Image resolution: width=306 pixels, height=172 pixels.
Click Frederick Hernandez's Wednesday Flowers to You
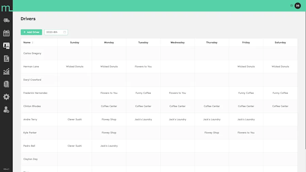177,93
